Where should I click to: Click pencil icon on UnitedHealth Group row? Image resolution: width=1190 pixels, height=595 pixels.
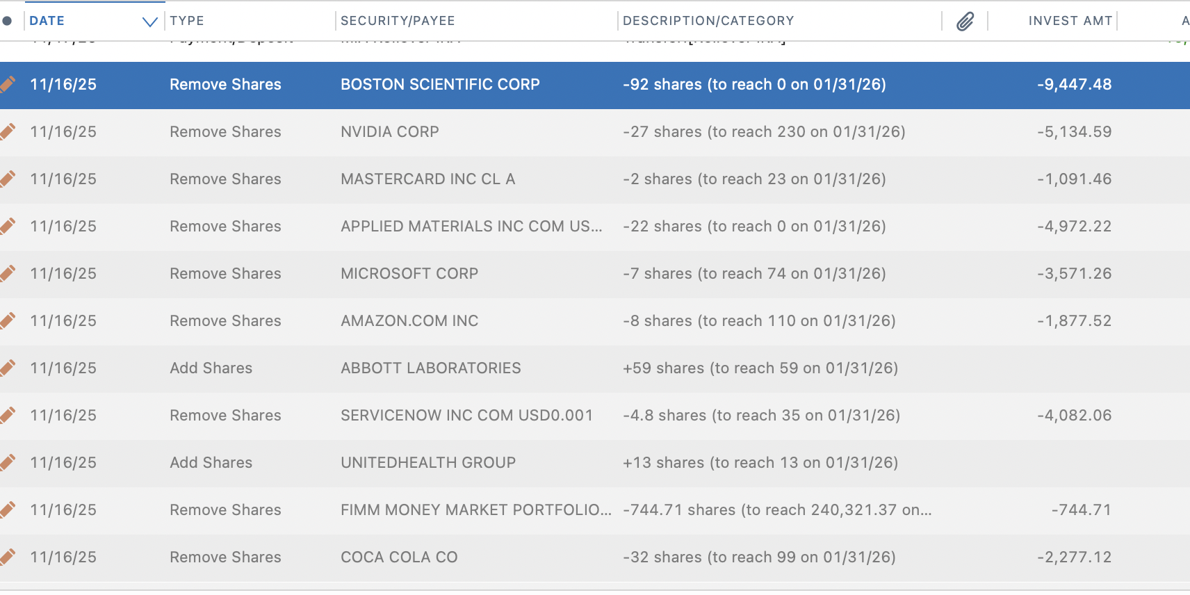pyautogui.click(x=8, y=463)
